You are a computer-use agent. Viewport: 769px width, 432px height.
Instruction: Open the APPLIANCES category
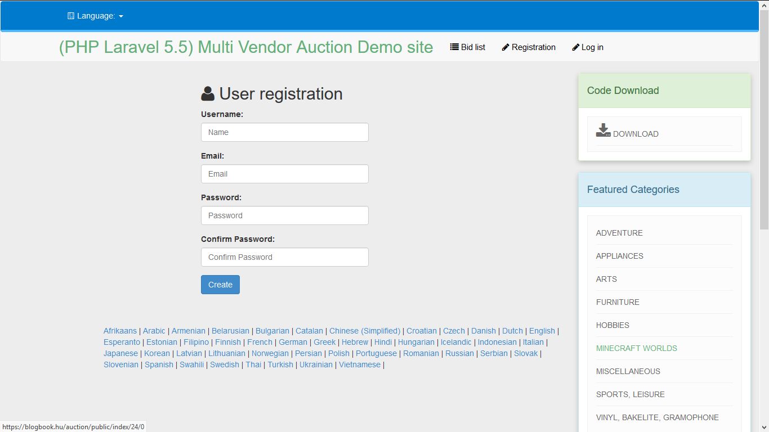click(620, 256)
